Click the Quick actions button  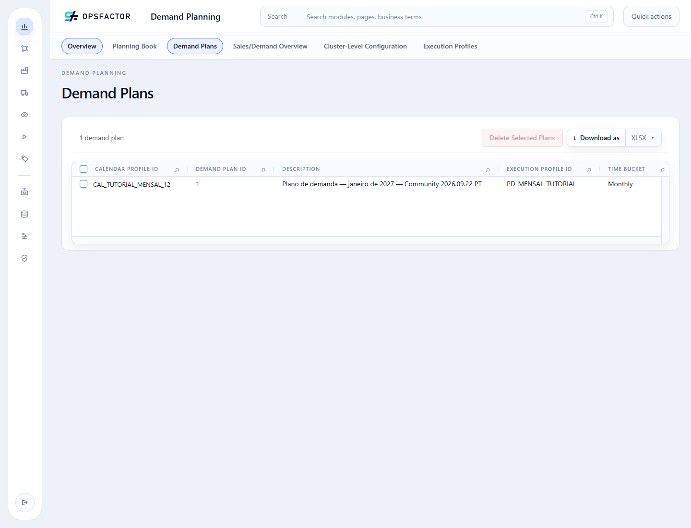651,16
